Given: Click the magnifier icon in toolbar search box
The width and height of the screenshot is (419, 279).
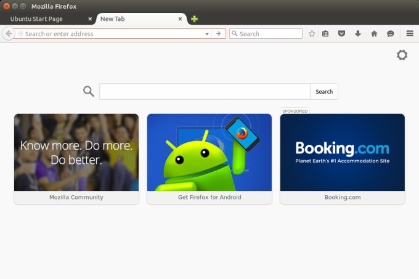Looking at the screenshot, I should [x=234, y=33].
